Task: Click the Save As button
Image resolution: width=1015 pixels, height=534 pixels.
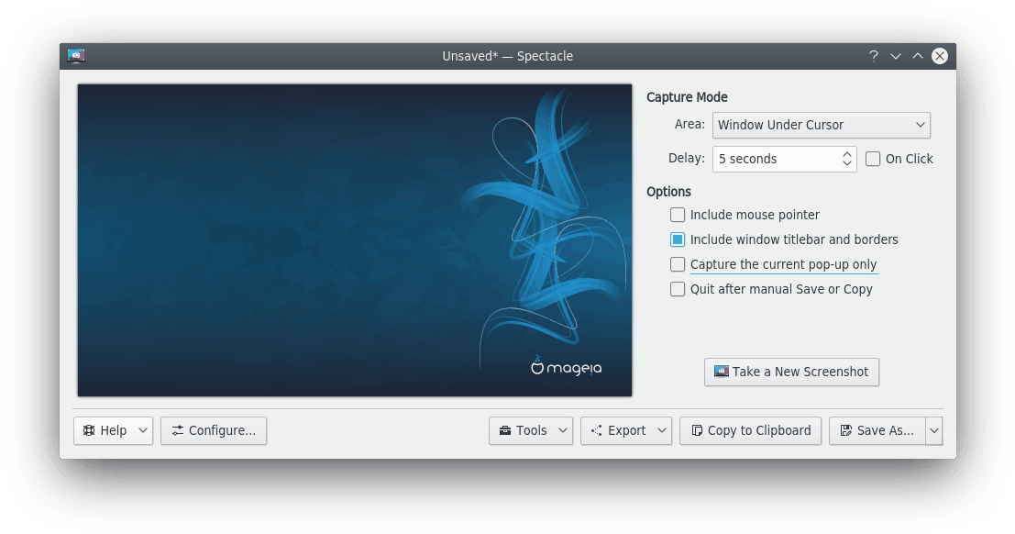Action: click(x=877, y=431)
